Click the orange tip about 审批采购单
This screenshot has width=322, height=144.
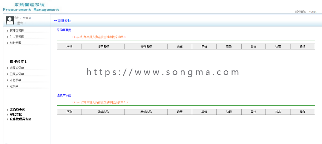(x=99, y=37)
